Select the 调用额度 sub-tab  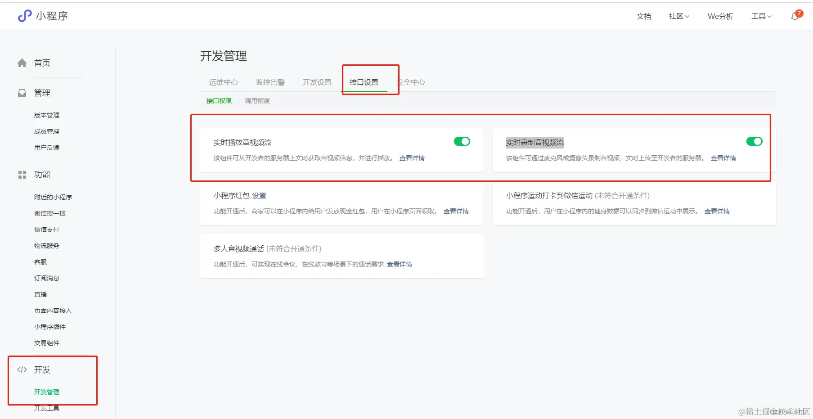point(257,100)
